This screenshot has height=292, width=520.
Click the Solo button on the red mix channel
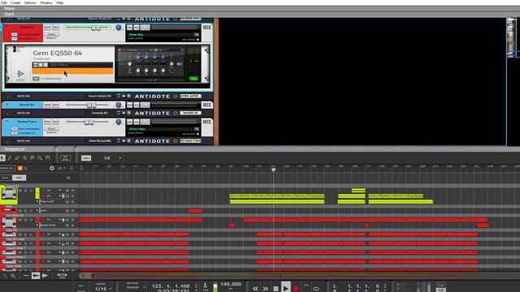coord(55,28)
